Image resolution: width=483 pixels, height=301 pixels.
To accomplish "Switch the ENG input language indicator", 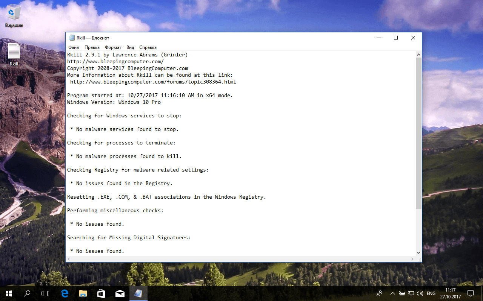I will tap(431, 293).
